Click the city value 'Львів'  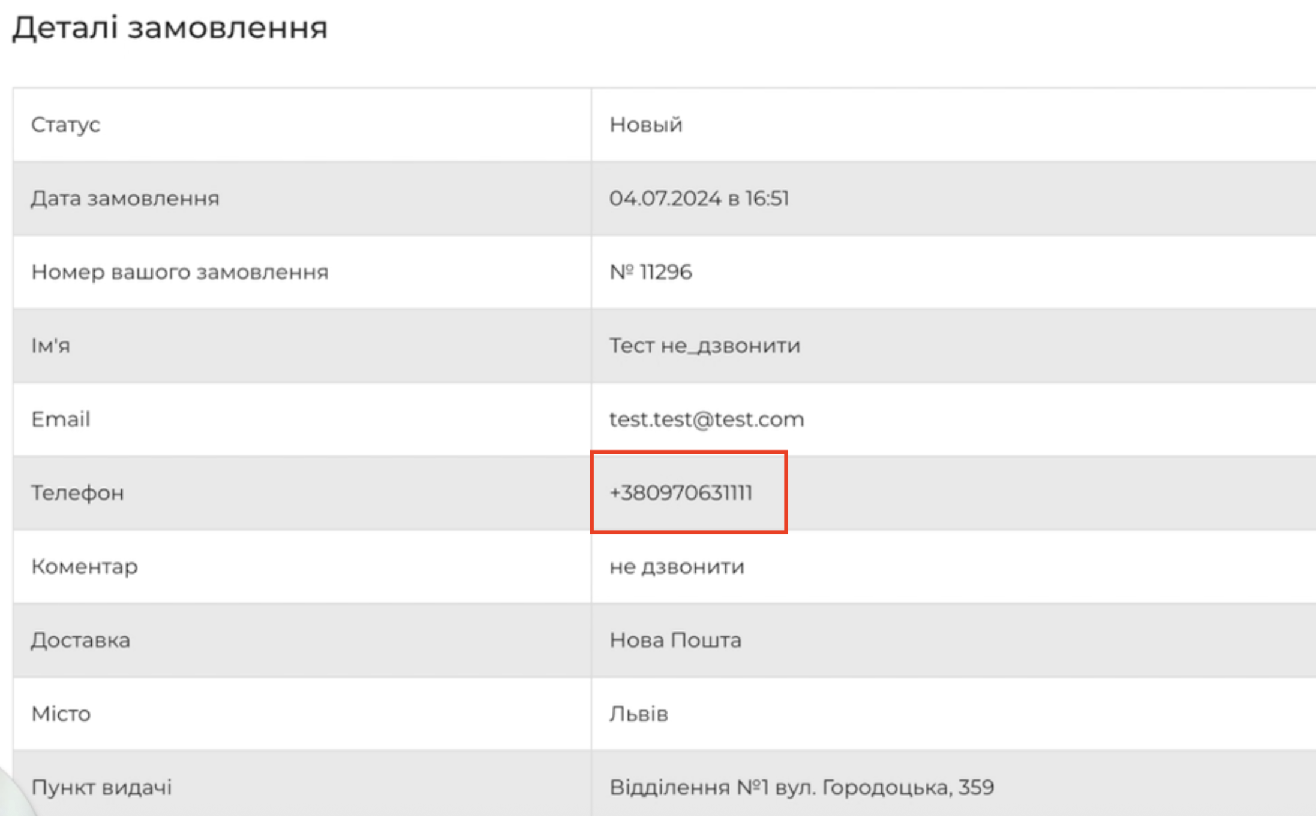click(638, 714)
